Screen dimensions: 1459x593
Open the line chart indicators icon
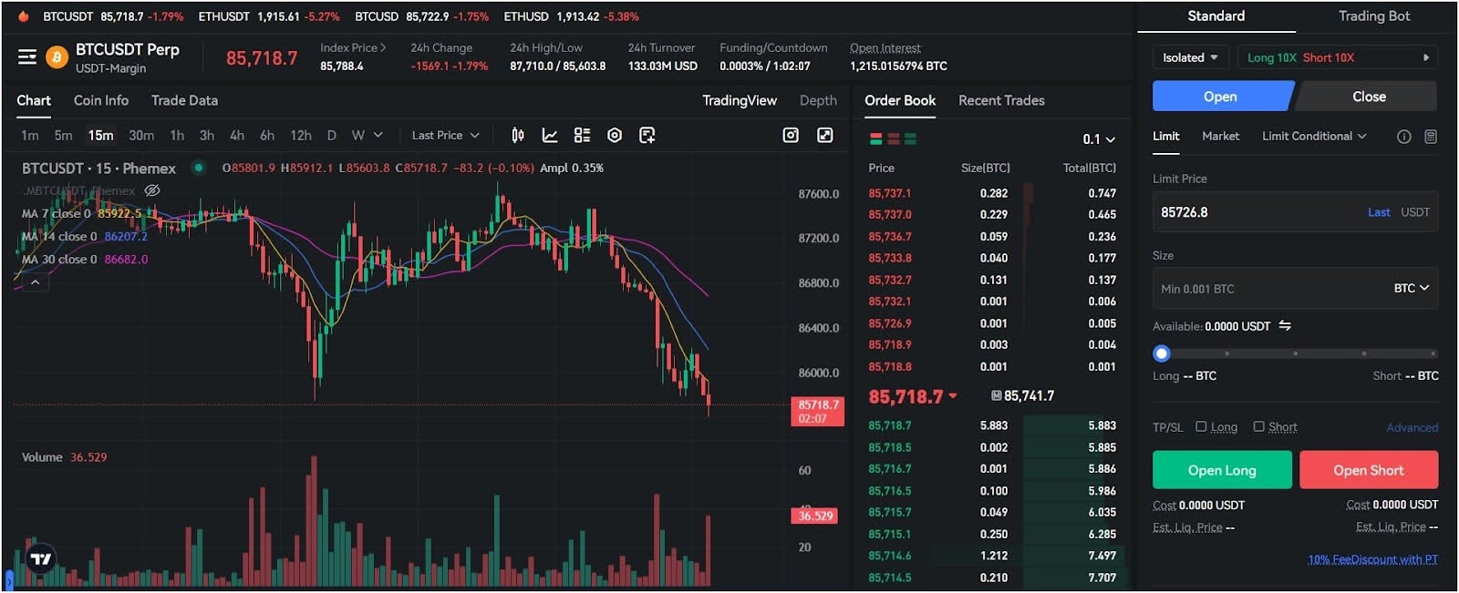coord(550,135)
